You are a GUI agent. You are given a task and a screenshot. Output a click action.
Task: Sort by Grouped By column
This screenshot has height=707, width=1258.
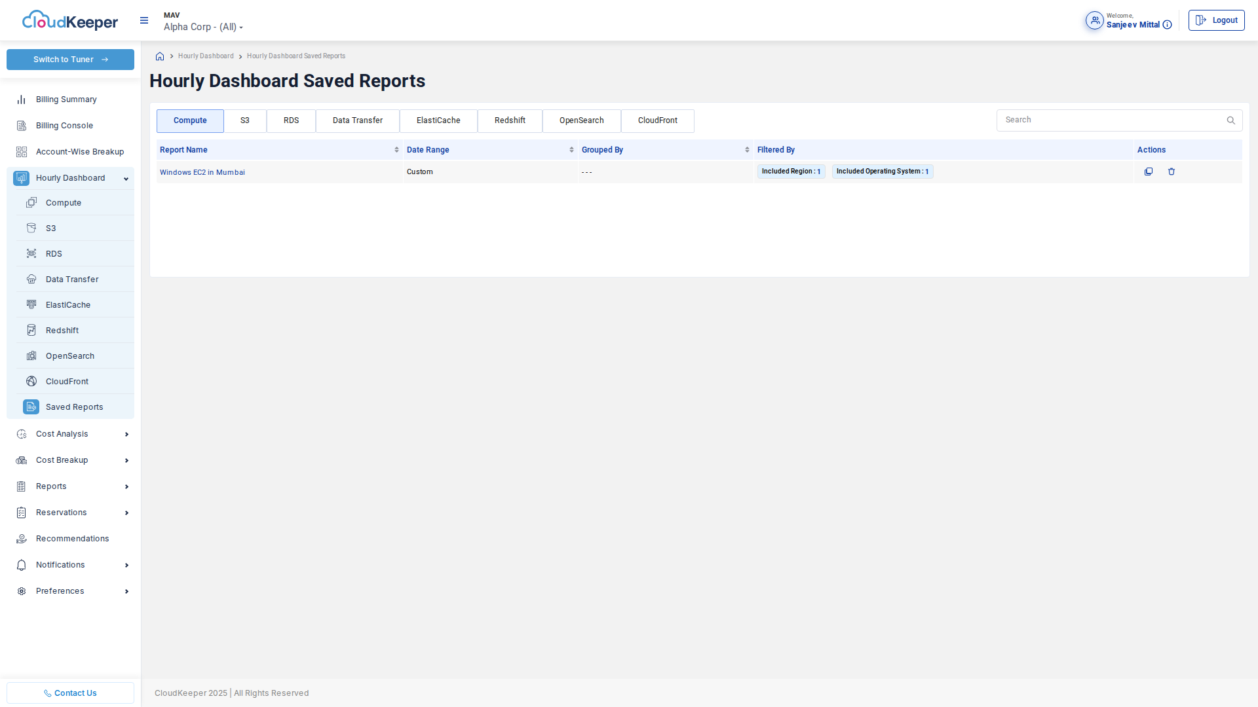[747, 150]
